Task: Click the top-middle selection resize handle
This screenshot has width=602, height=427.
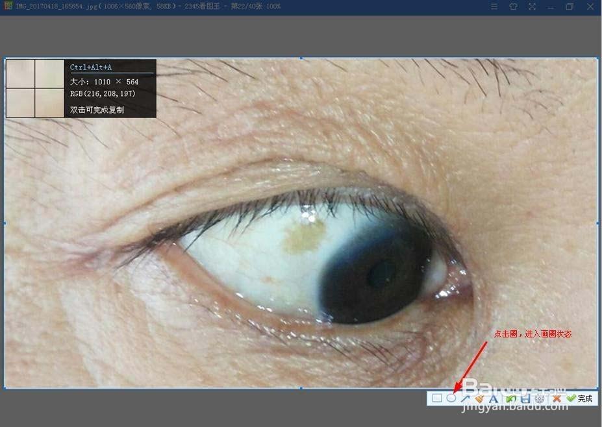Action: 301,58
